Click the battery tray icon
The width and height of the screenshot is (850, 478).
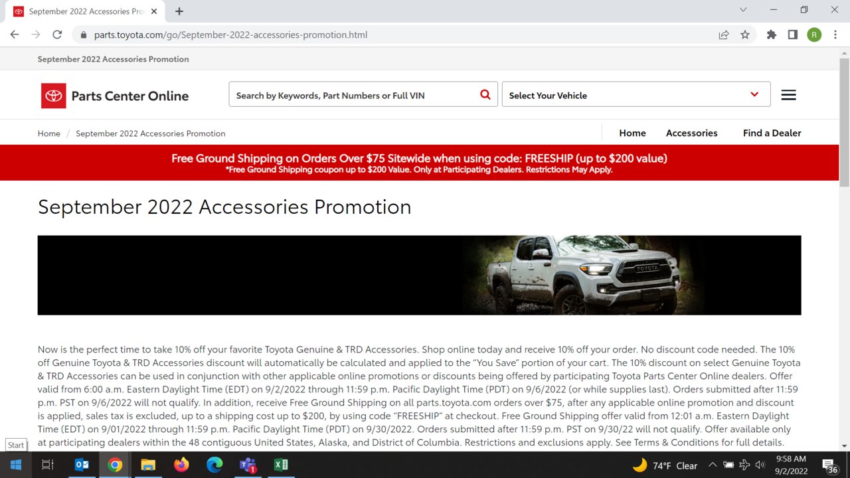tap(729, 465)
